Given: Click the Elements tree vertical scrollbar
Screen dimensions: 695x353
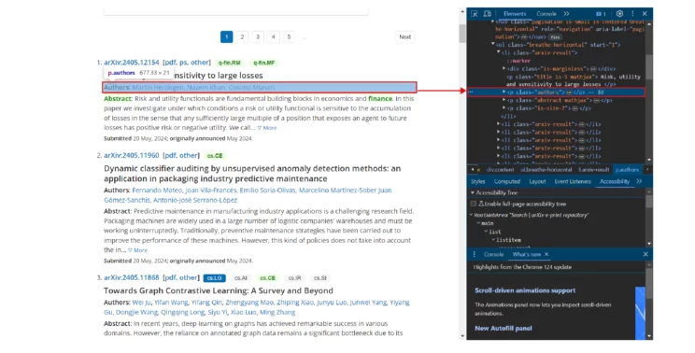Looking at the screenshot, I should pyautogui.click(x=649, y=66).
